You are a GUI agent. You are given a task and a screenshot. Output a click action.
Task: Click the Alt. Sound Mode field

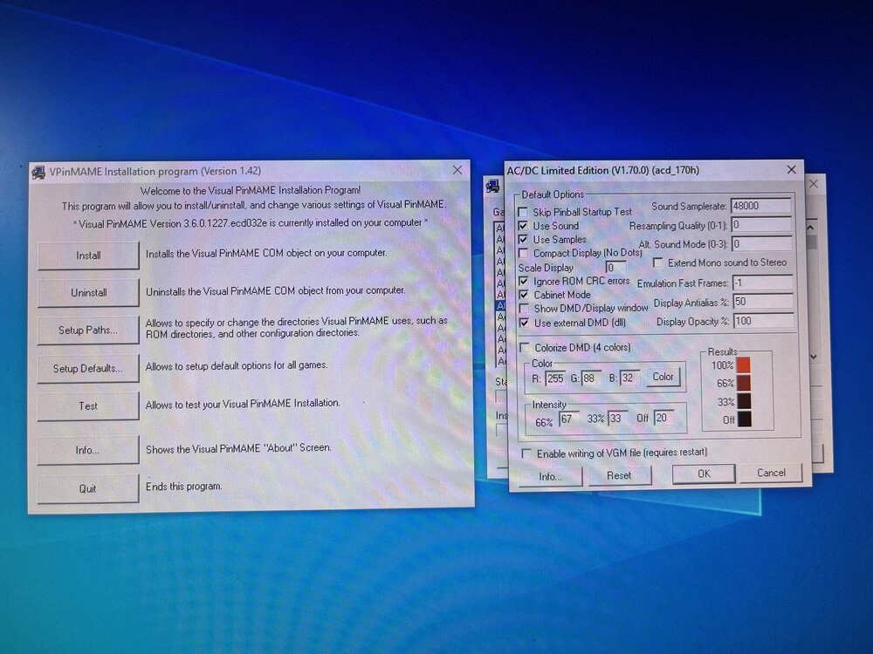(761, 243)
